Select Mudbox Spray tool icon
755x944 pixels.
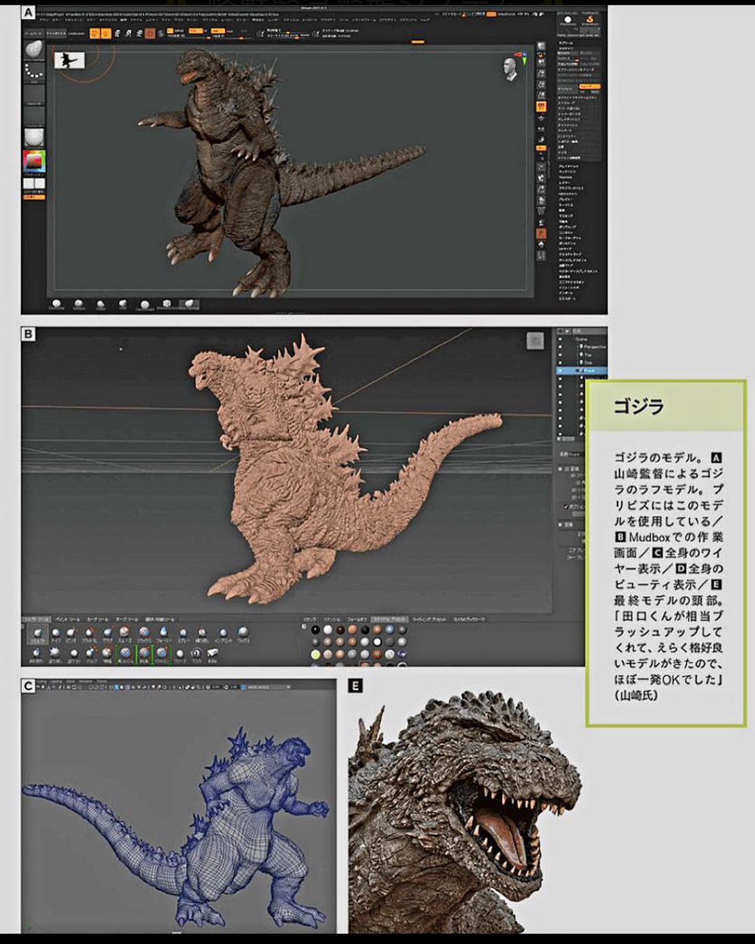coord(183,633)
